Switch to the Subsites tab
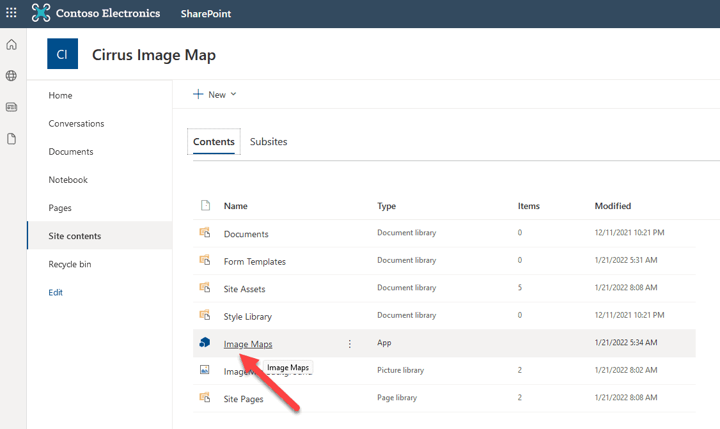Image resolution: width=720 pixels, height=429 pixels. (x=268, y=141)
